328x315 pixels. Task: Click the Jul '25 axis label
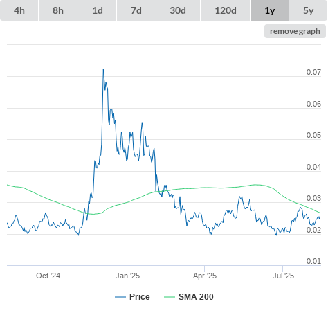[283, 276]
